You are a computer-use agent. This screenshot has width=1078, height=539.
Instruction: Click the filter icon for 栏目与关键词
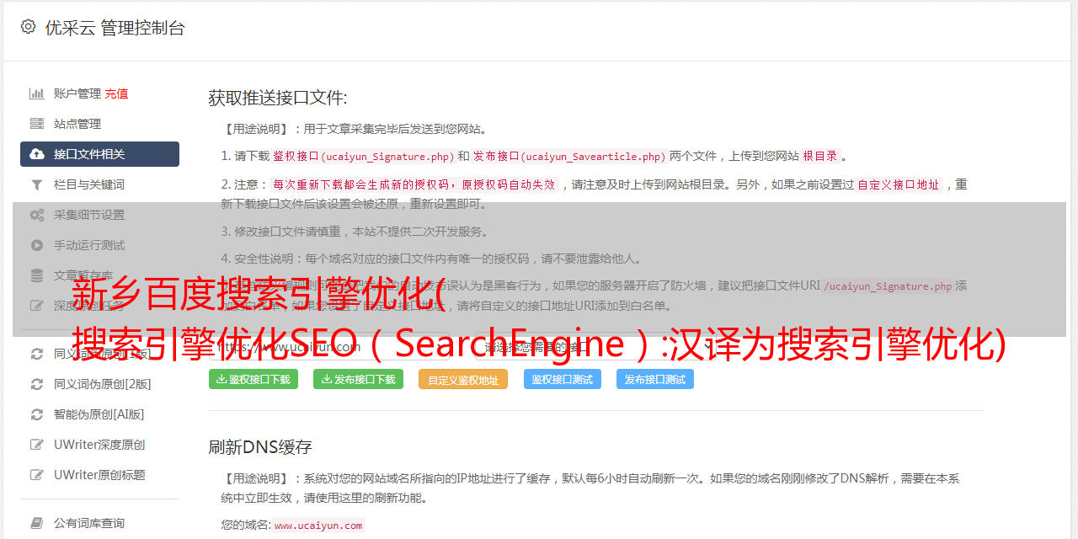pyautogui.click(x=37, y=184)
